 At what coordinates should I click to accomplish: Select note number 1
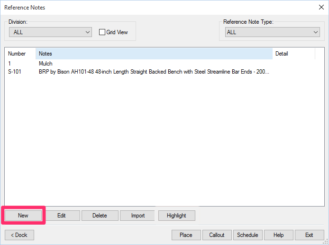9,64
